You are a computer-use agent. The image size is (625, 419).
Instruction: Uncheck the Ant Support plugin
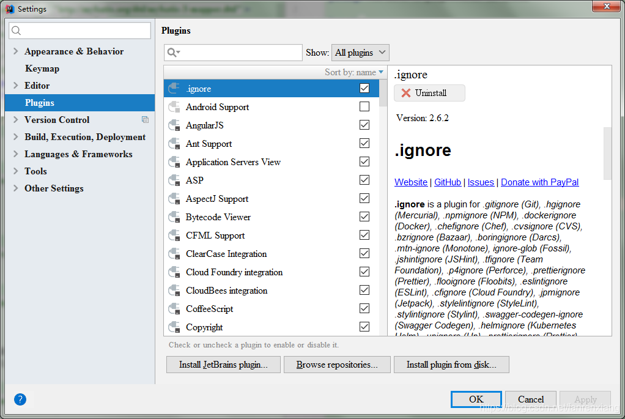tap(364, 143)
